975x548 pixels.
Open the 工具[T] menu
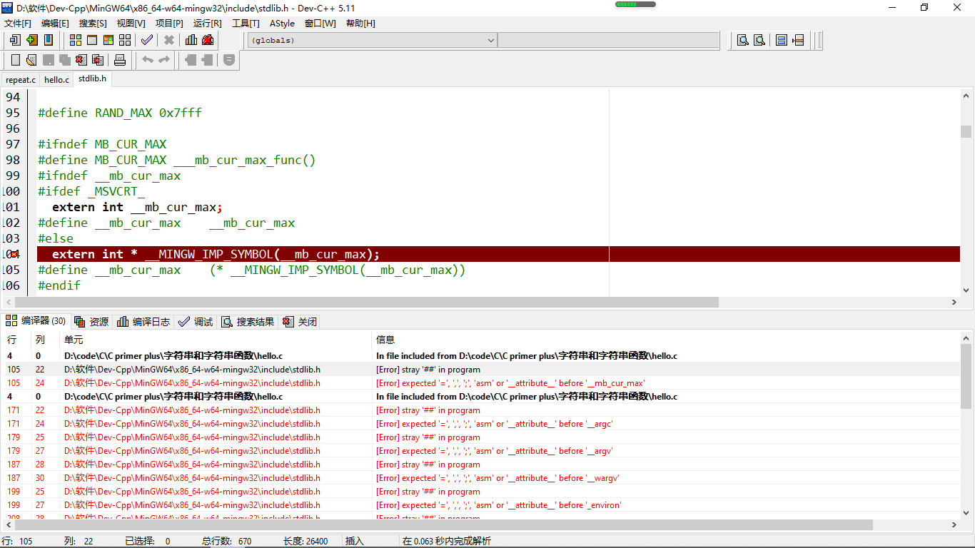pyautogui.click(x=246, y=24)
